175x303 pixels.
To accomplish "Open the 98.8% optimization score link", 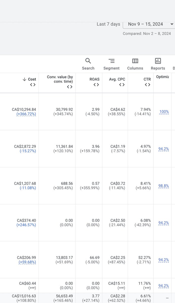I will point(164,186).
